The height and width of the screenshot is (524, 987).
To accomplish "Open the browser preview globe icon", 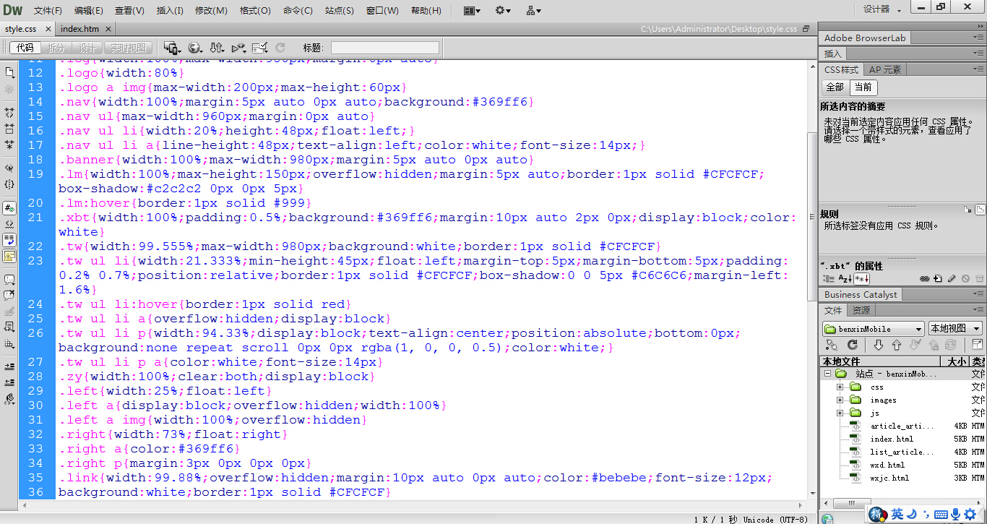I will coord(194,48).
